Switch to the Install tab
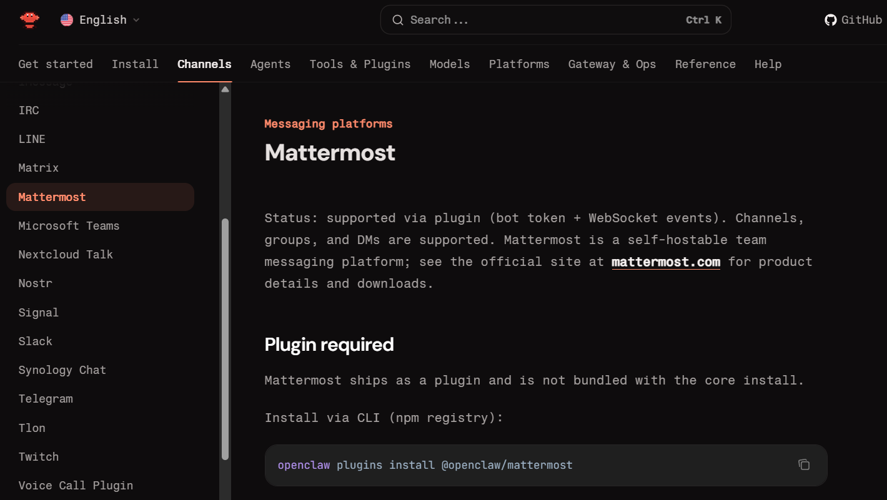Image resolution: width=887 pixels, height=500 pixels. [135, 64]
